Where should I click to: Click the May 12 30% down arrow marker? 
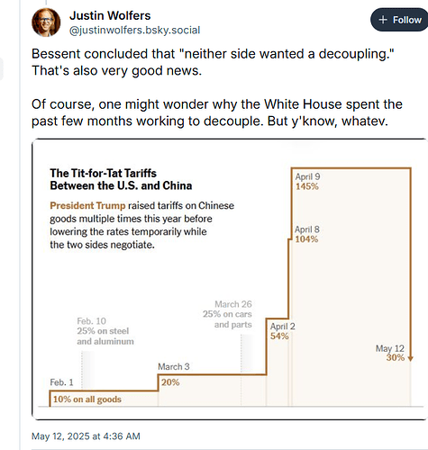(x=411, y=358)
